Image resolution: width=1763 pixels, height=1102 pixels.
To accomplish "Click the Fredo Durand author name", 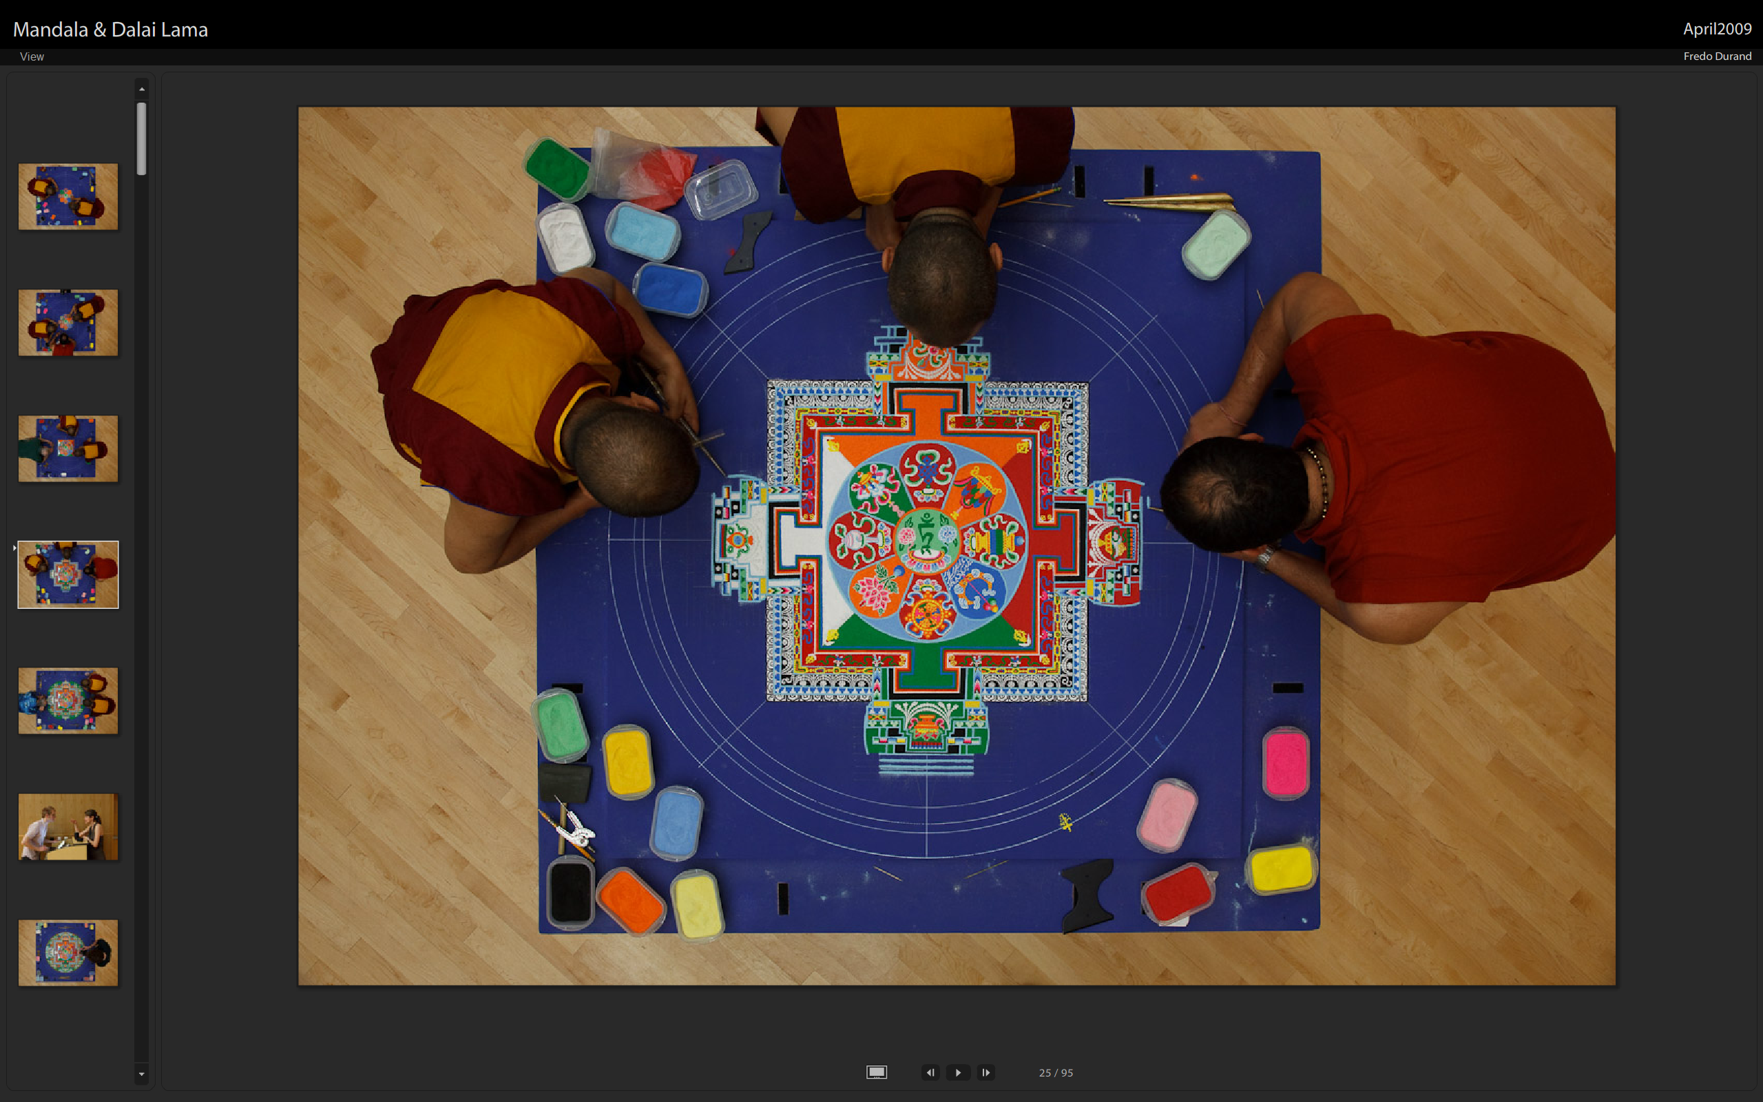I will [x=1717, y=56].
